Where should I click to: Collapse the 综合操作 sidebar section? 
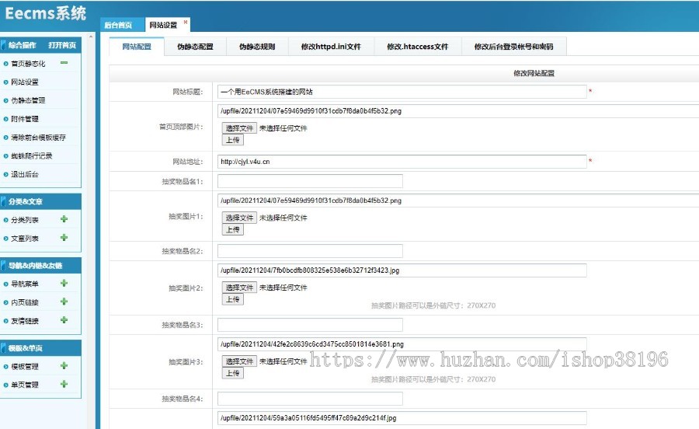[22, 45]
